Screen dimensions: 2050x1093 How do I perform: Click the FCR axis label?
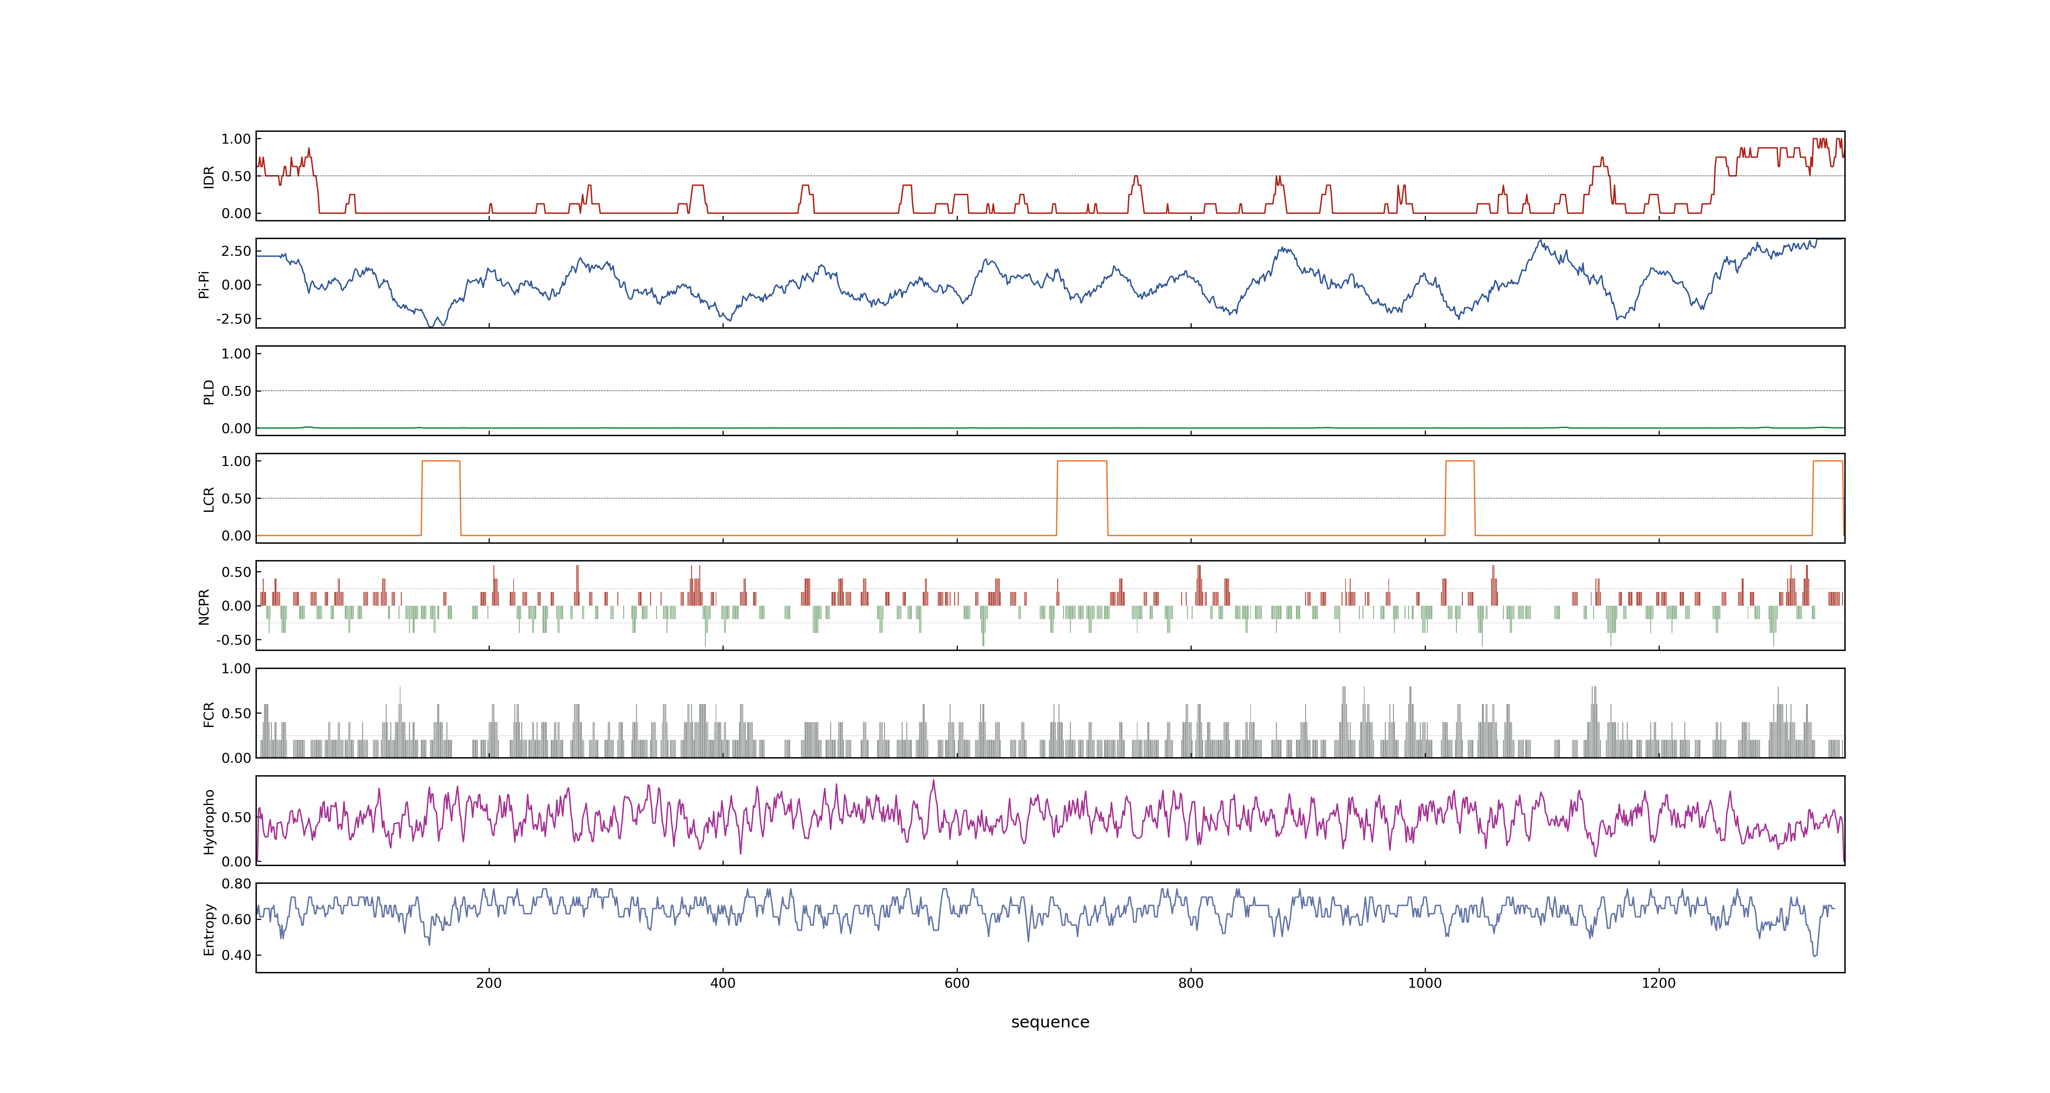tap(209, 714)
